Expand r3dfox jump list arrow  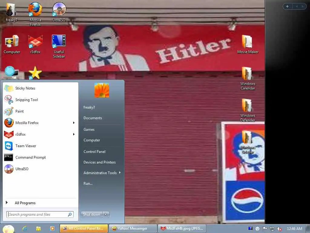74,134
